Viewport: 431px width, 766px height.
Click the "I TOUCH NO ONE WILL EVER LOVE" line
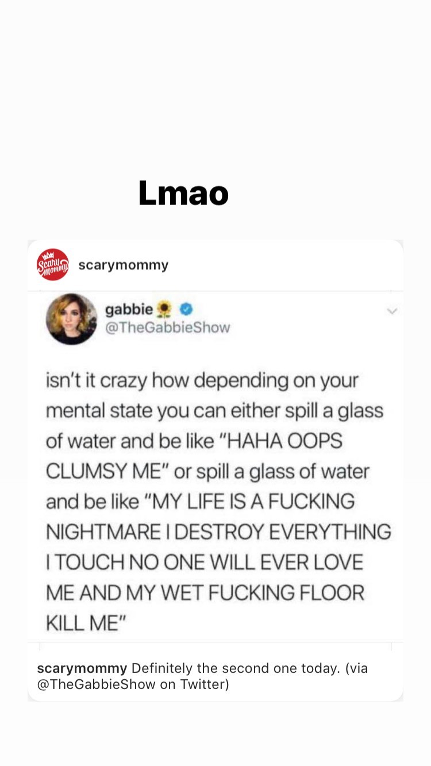pyautogui.click(x=205, y=562)
